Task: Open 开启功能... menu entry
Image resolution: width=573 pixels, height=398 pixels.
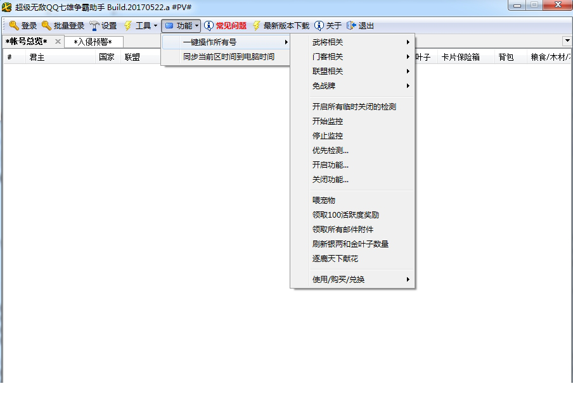Action: [352, 165]
